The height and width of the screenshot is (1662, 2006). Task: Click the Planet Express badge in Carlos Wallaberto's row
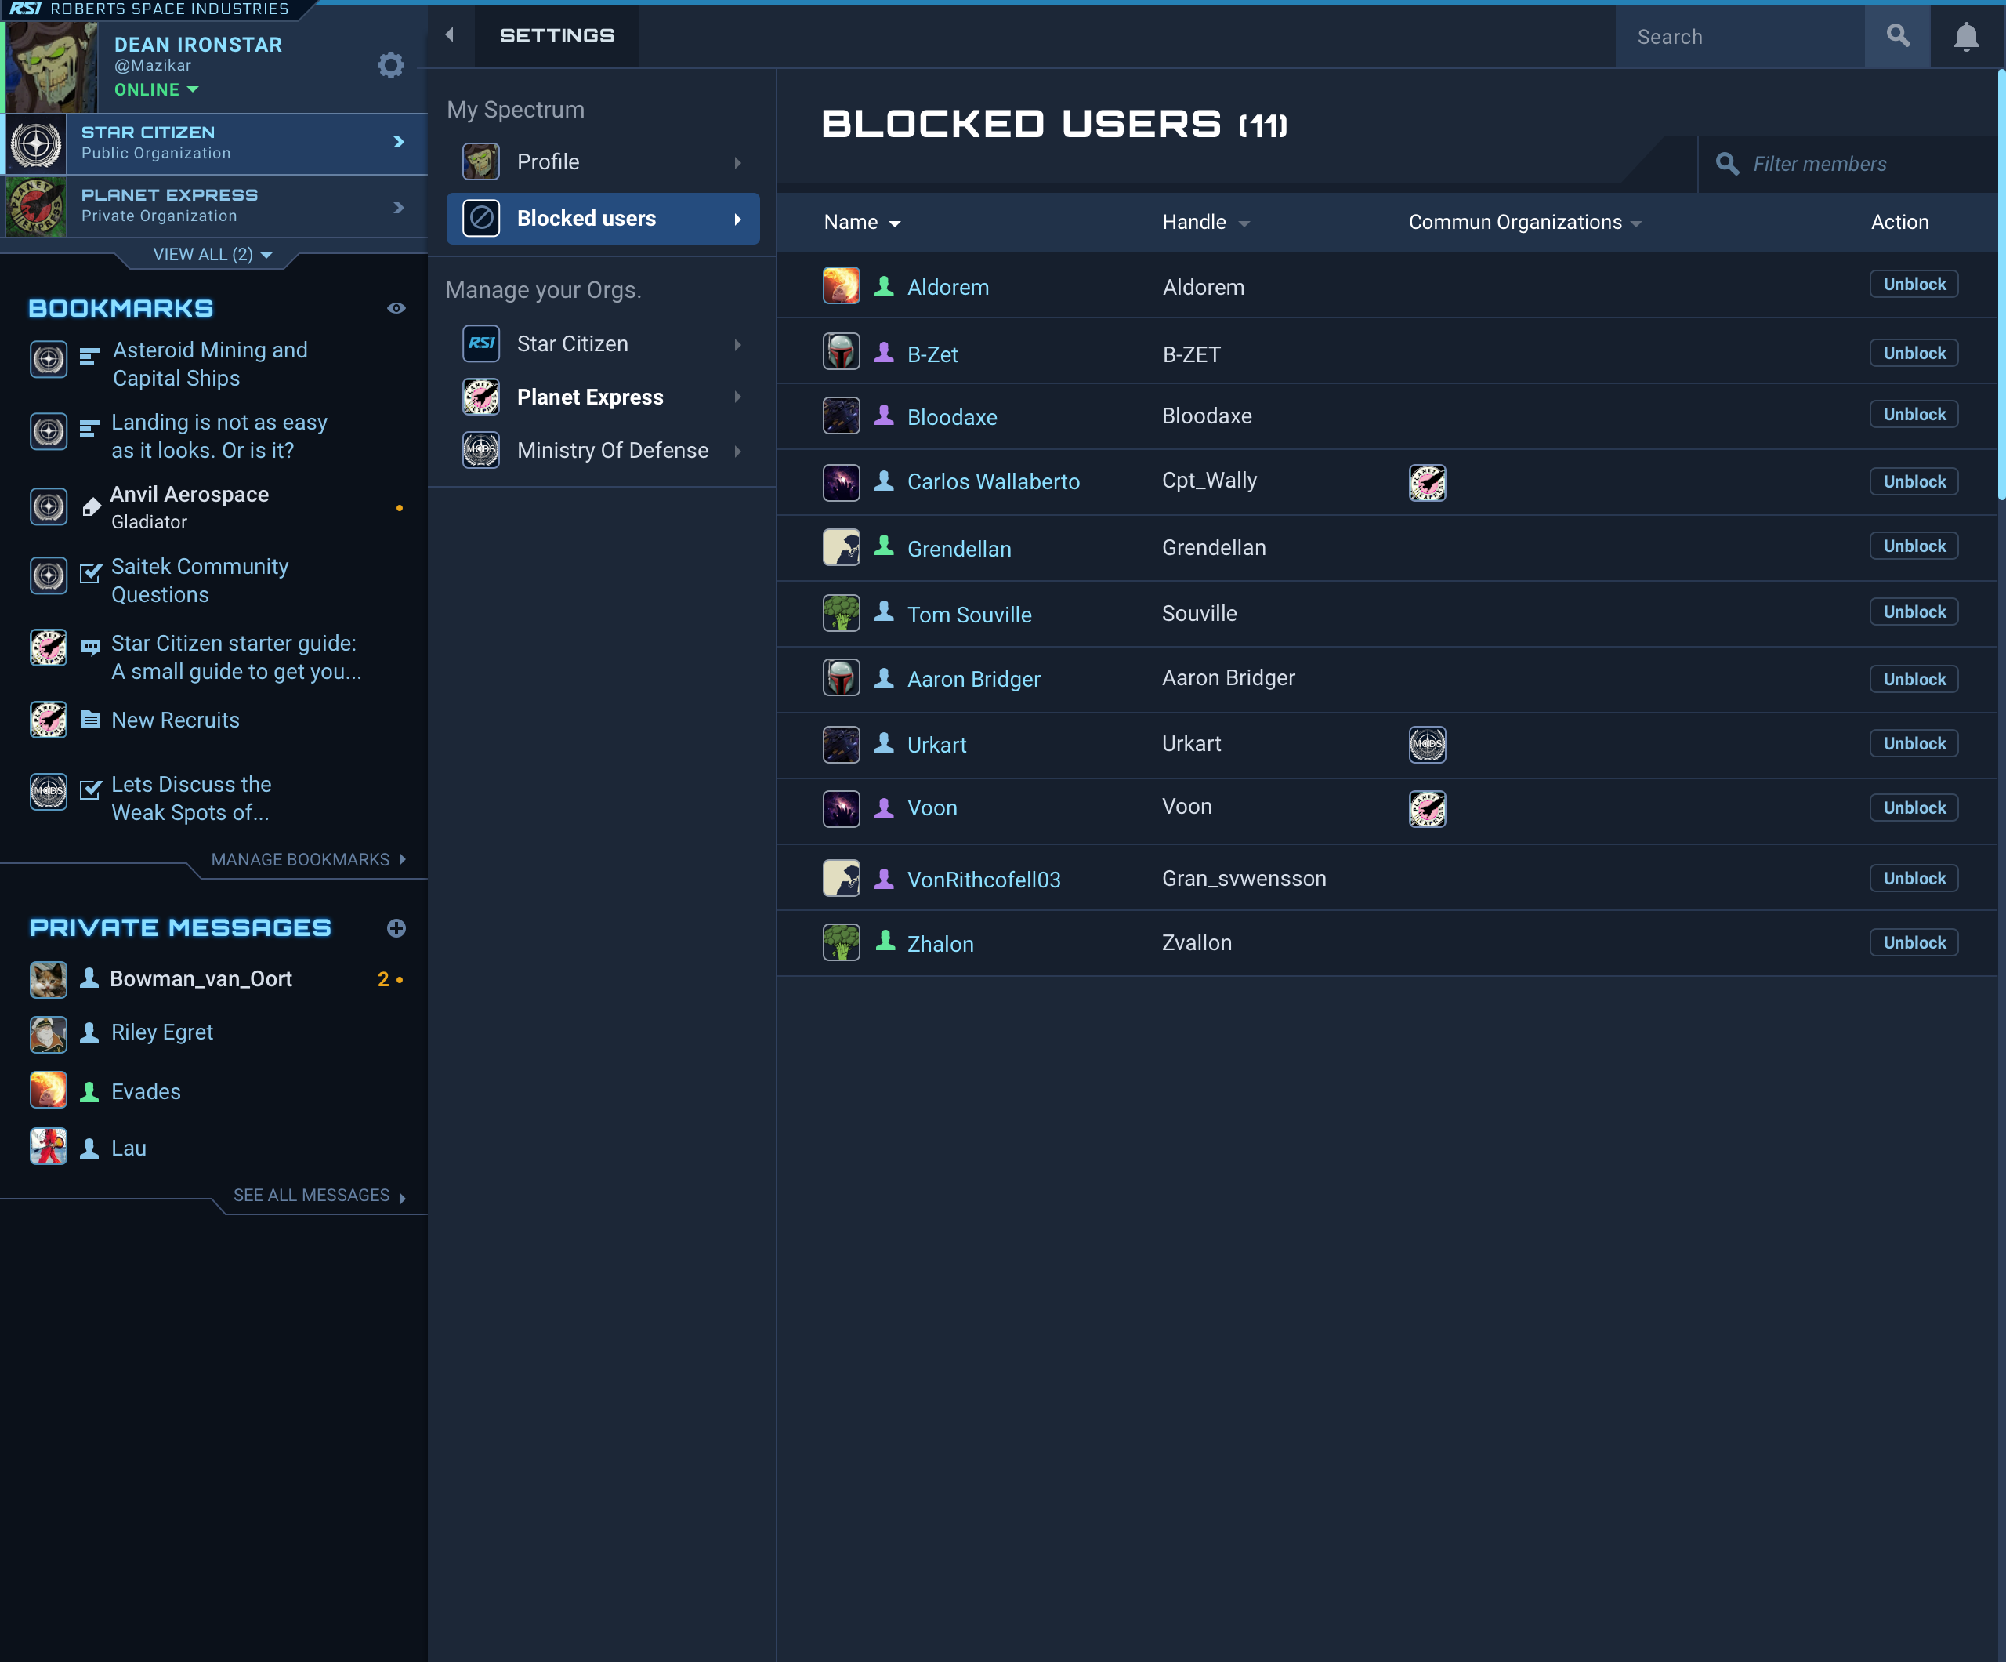tap(1427, 483)
